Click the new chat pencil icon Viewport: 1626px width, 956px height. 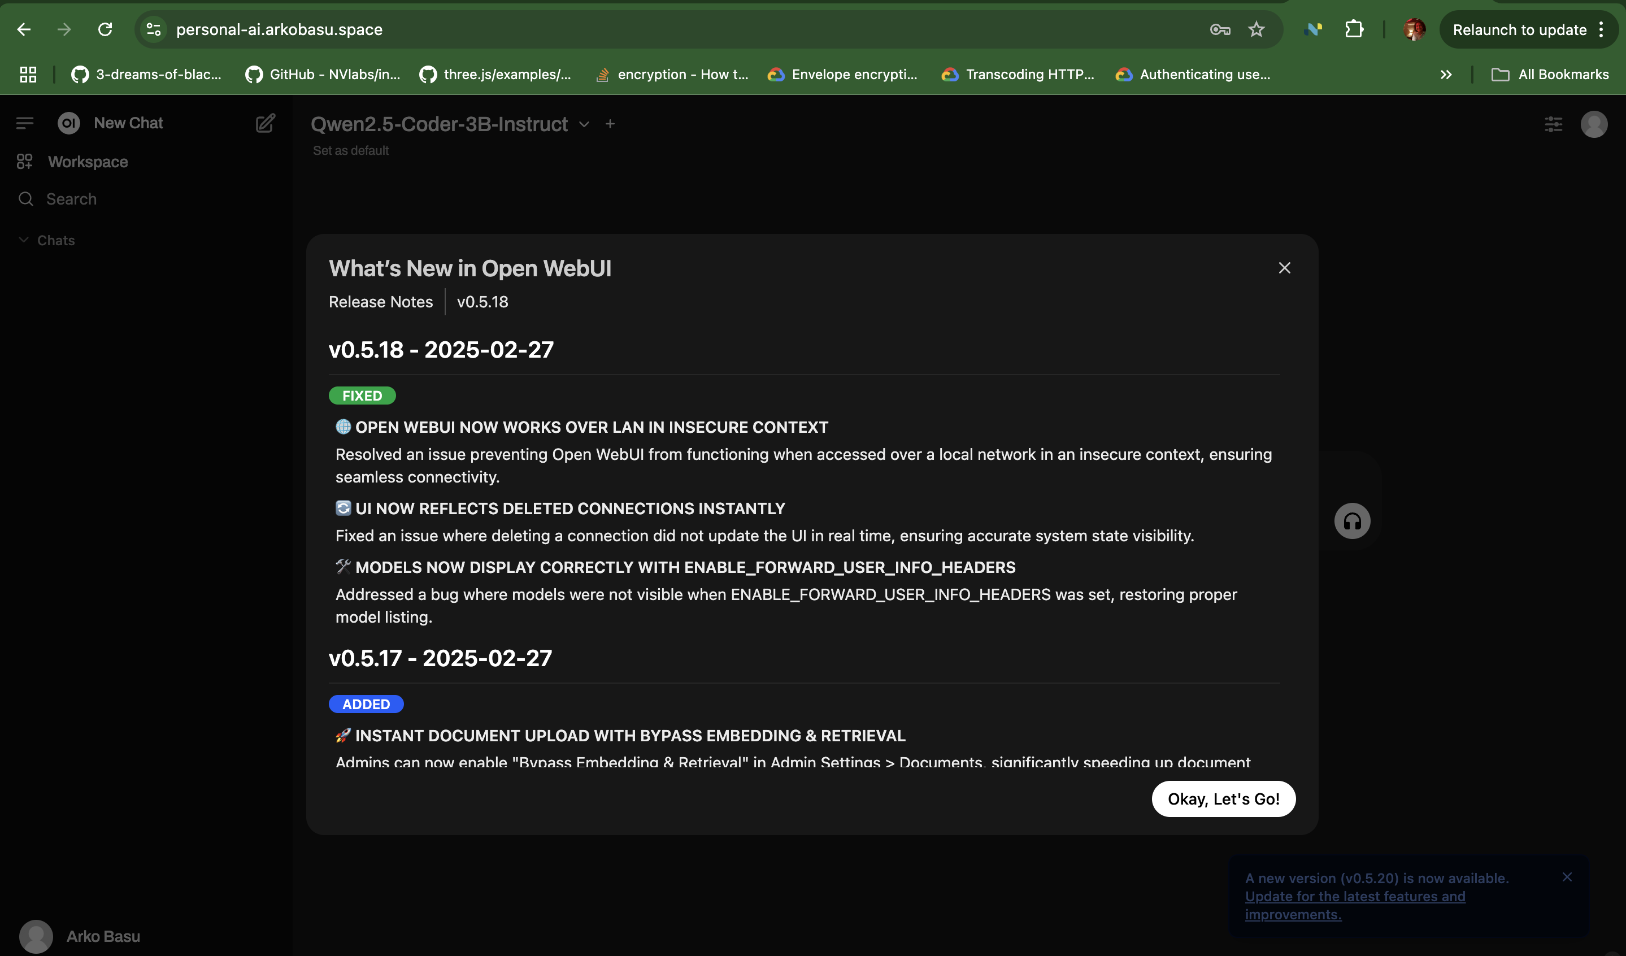(x=264, y=123)
